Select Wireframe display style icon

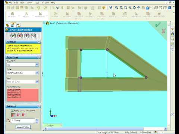(x=156, y=8)
